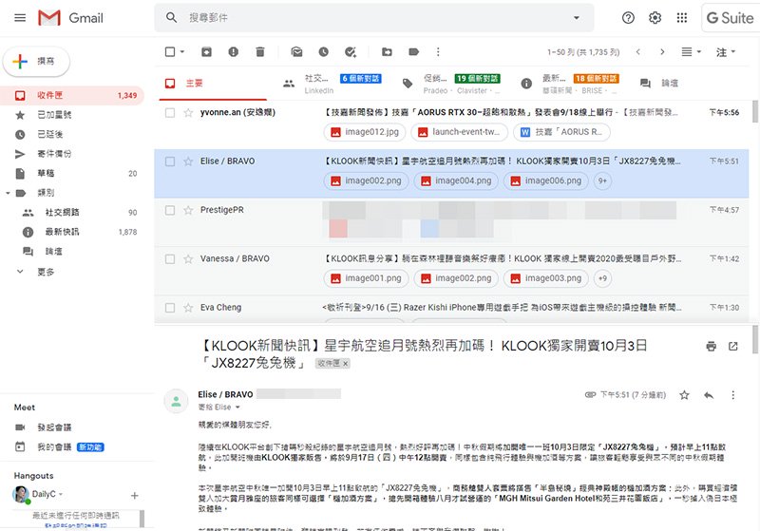The image size is (760, 531).
Task: Toggle the star on Vanessa / BRAVO email
Action: [187, 258]
